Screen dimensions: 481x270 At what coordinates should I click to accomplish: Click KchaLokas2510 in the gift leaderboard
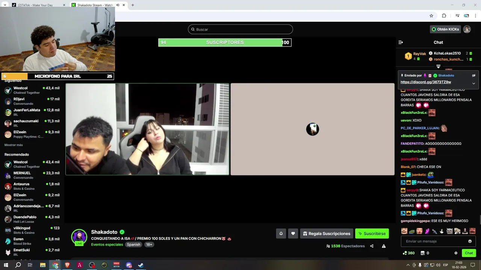point(447,53)
